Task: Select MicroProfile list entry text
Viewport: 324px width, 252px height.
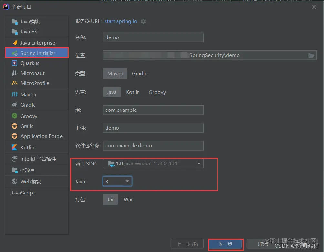Action: pyautogui.click(x=35, y=83)
